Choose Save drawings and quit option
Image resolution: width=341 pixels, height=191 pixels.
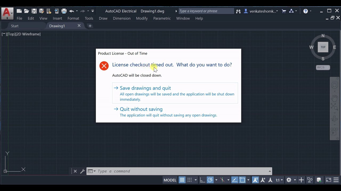pyautogui.click(x=175, y=93)
